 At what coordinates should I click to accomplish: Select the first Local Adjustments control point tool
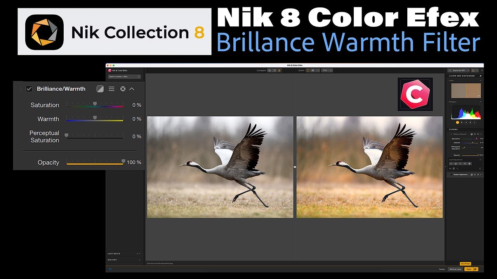click(x=451, y=164)
